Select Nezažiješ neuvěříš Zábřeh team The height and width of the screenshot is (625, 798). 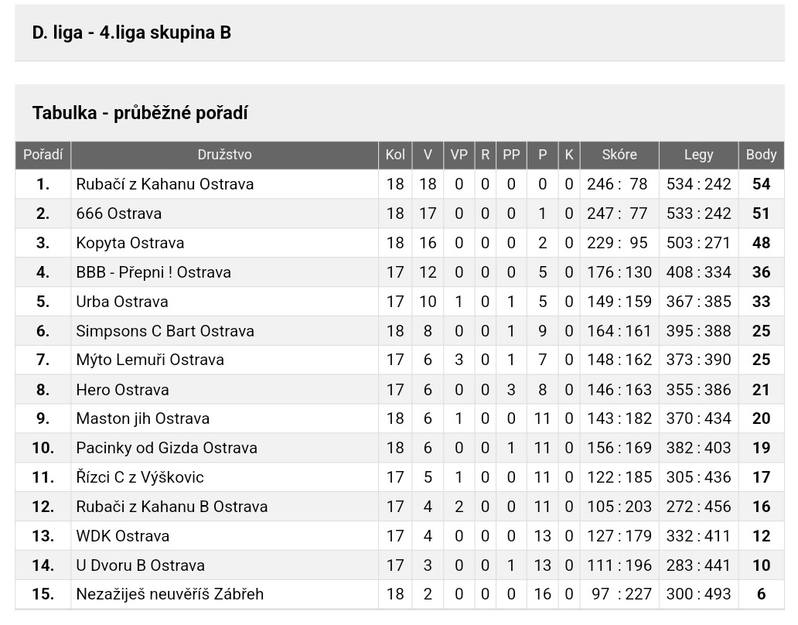169,594
